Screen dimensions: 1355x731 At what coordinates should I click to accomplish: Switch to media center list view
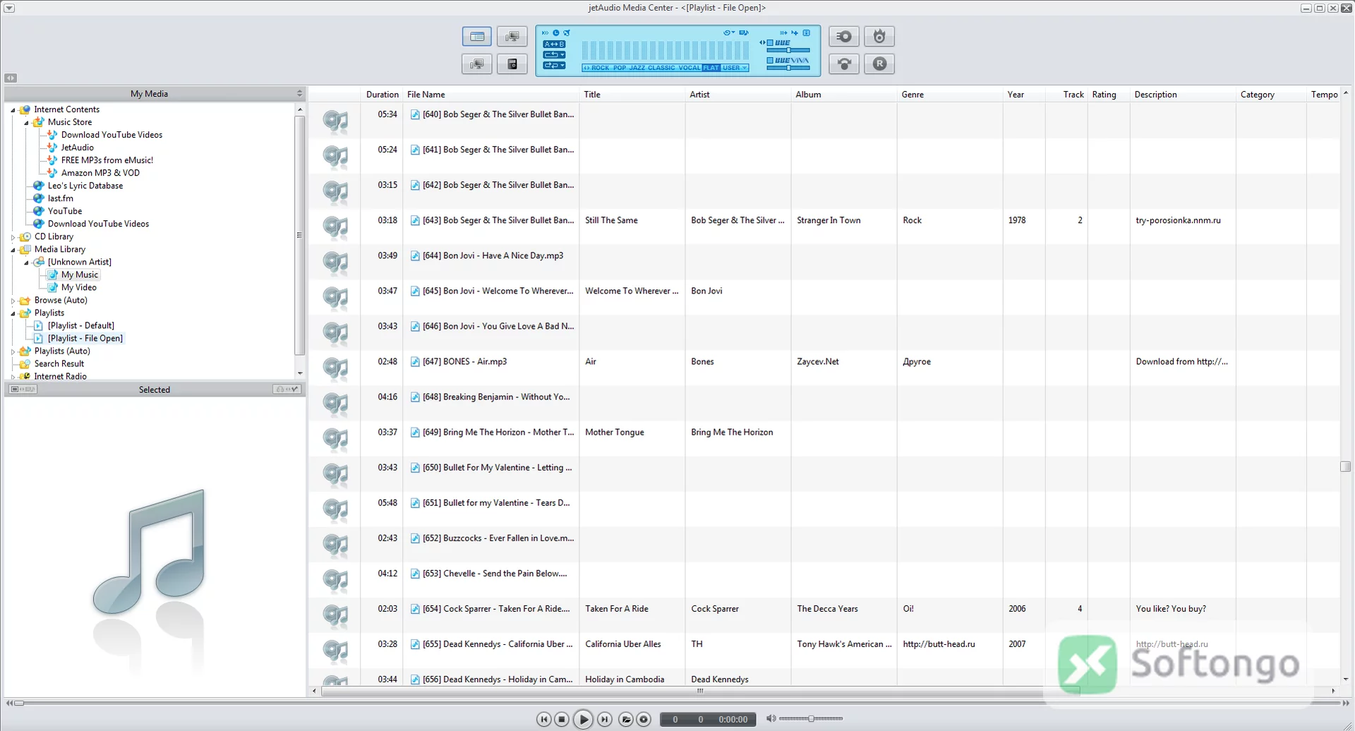(x=477, y=36)
